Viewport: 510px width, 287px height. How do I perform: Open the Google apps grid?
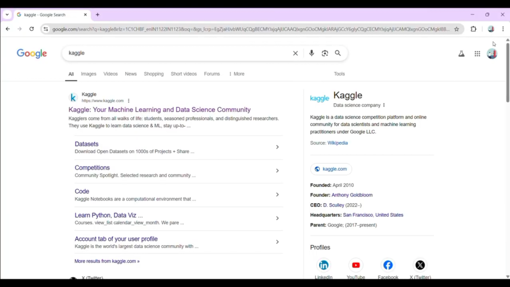click(x=477, y=54)
